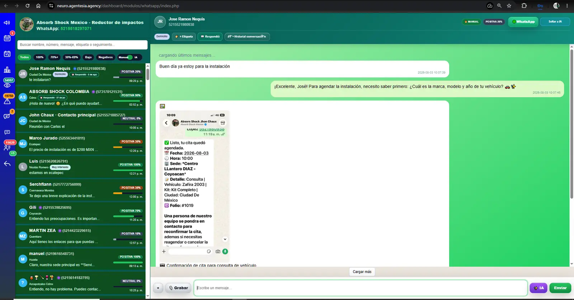Open Marco Jurado conversation
Screen dimensions: 574x300
pyautogui.click(x=81, y=144)
